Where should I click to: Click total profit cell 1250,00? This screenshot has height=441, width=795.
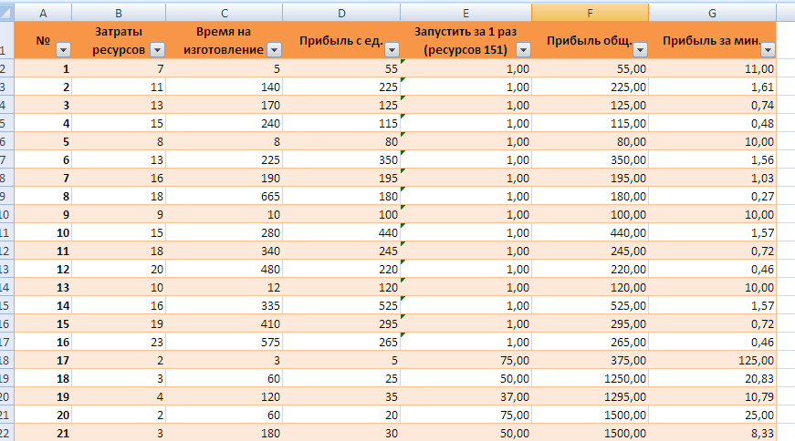(x=590, y=378)
